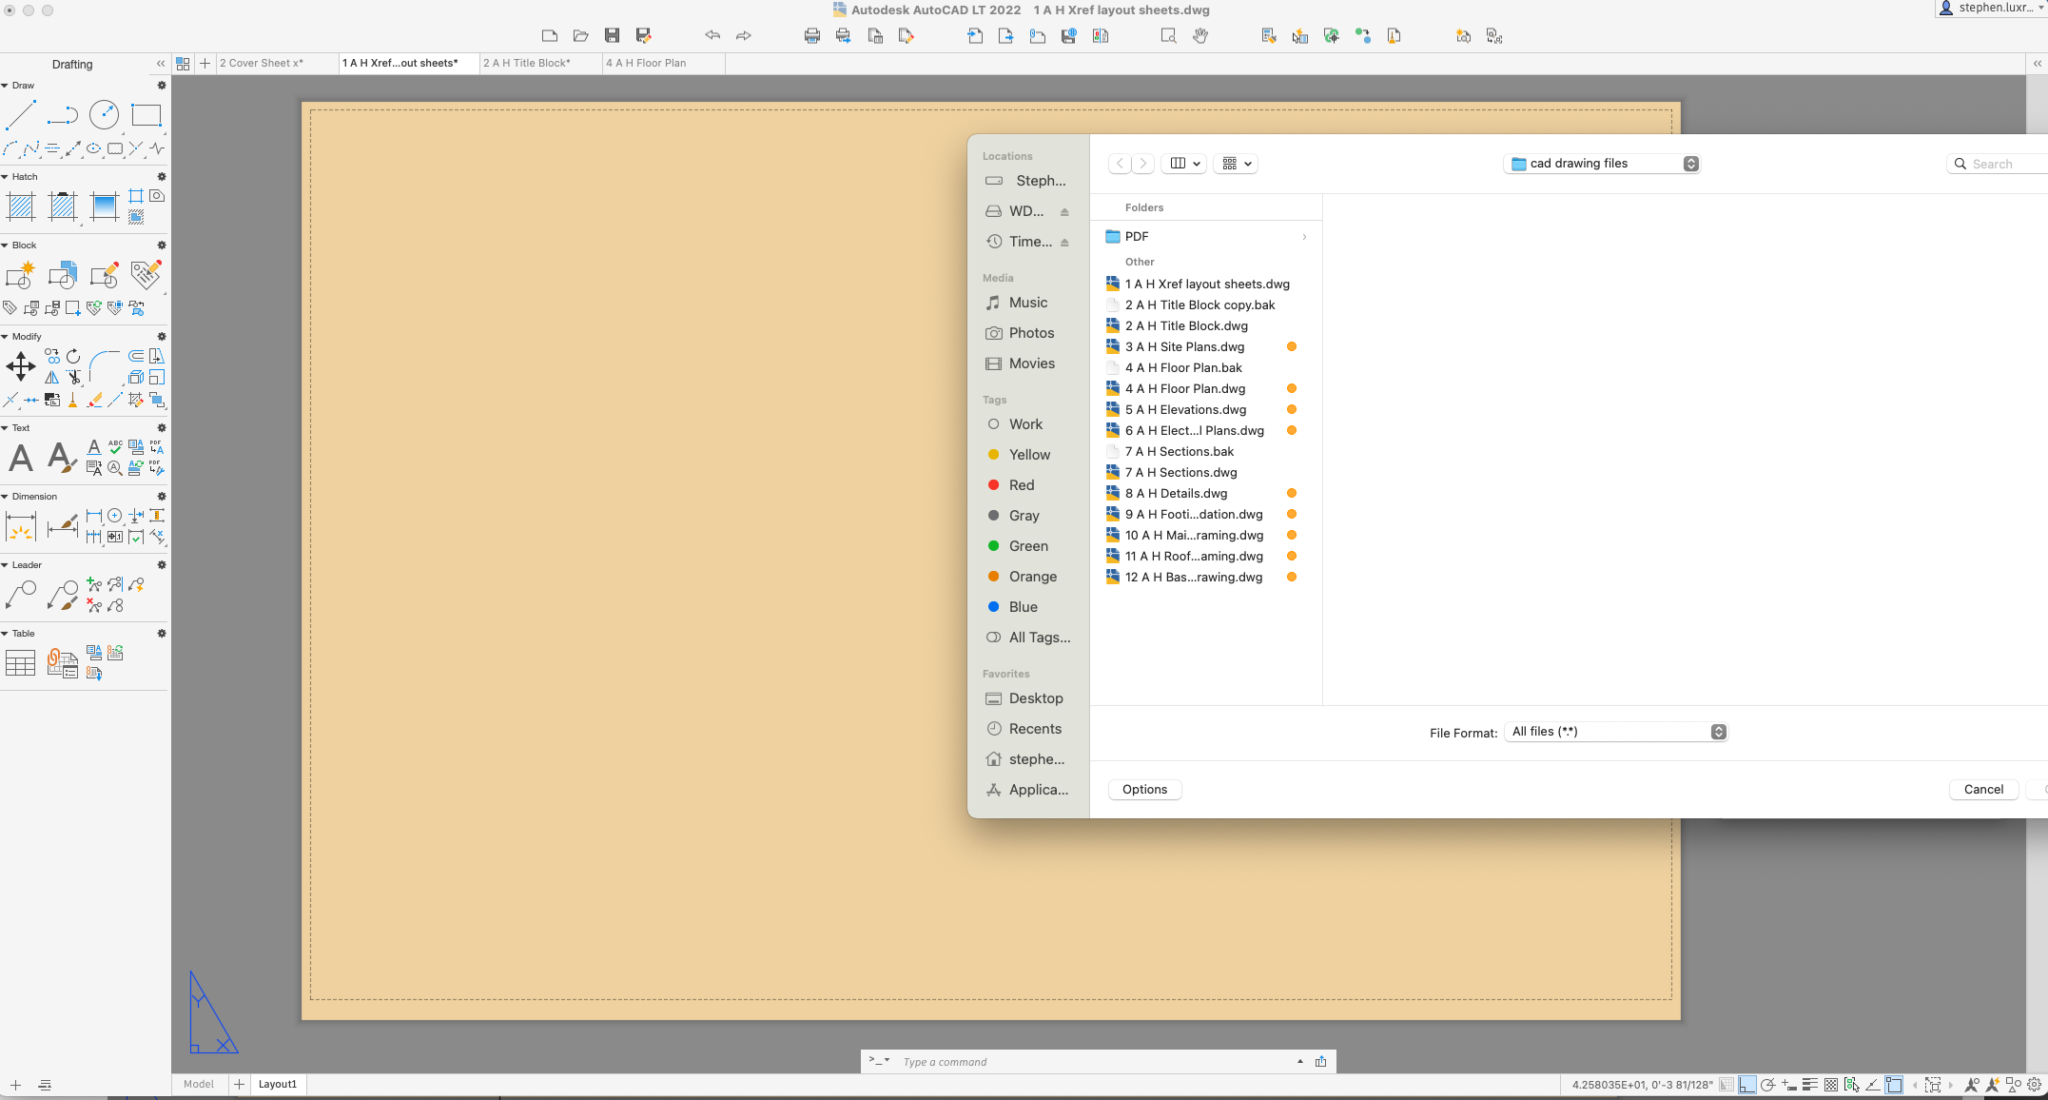Toggle Ortho mode in status bar
Screen dimensions: 2048x1100
pyautogui.click(x=1746, y=1085)
